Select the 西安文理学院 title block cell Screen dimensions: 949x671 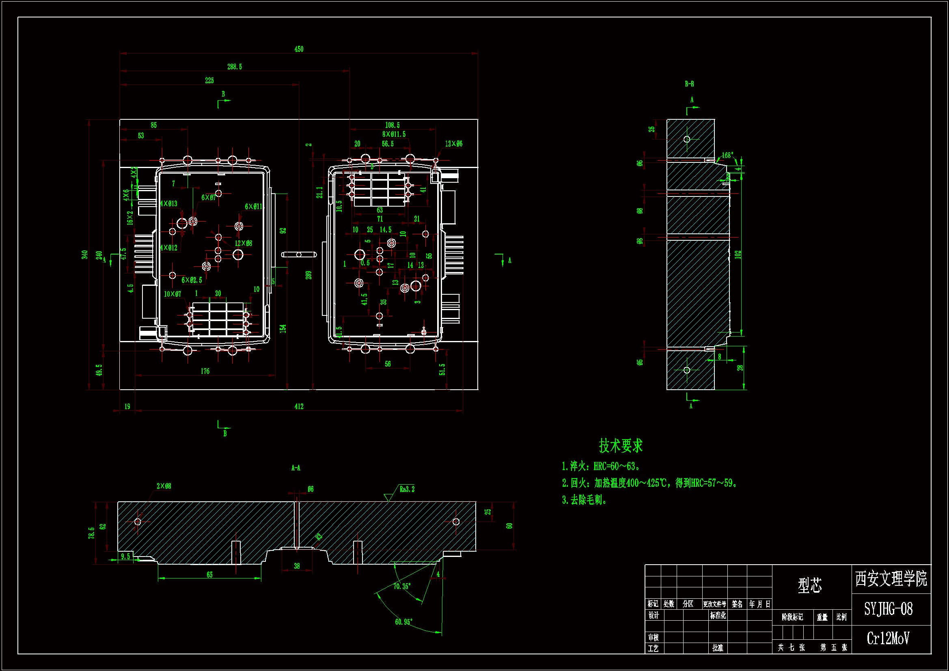coord(891,579)
